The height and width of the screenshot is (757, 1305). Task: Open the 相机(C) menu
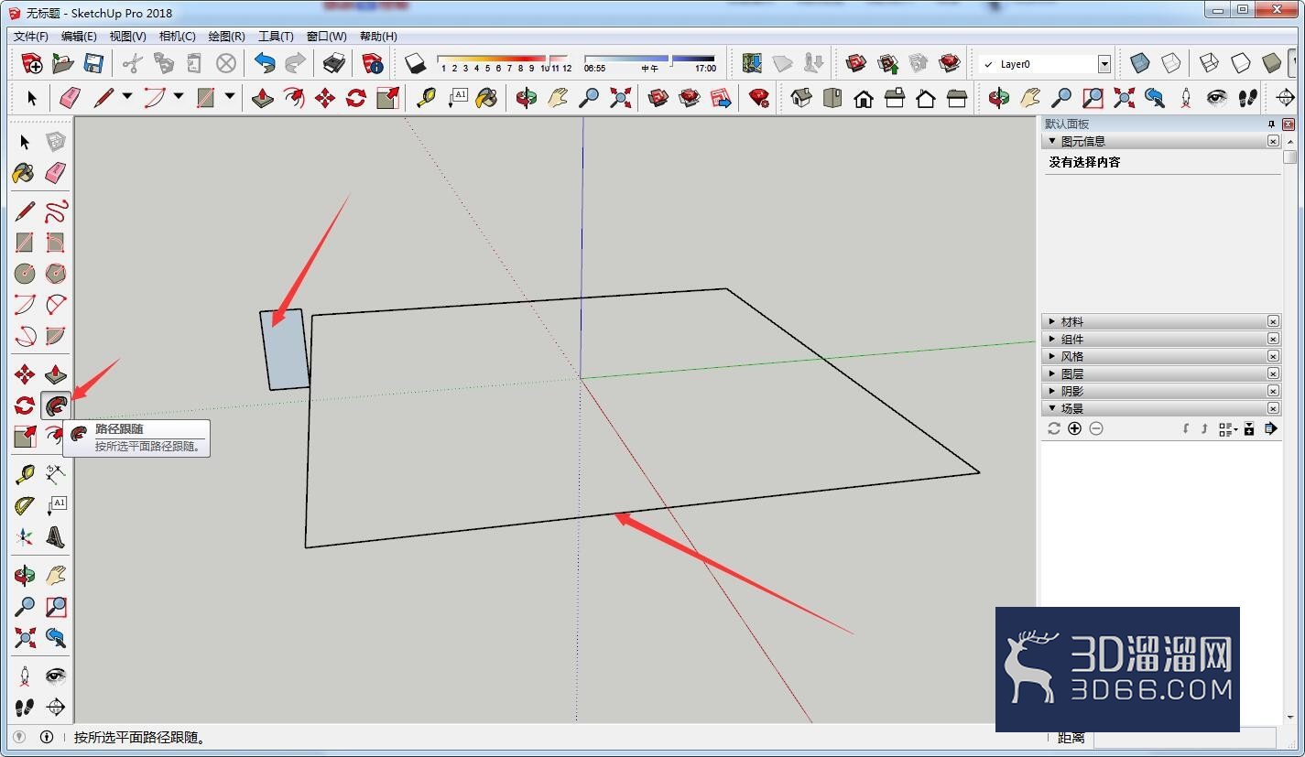click(177, 37)
